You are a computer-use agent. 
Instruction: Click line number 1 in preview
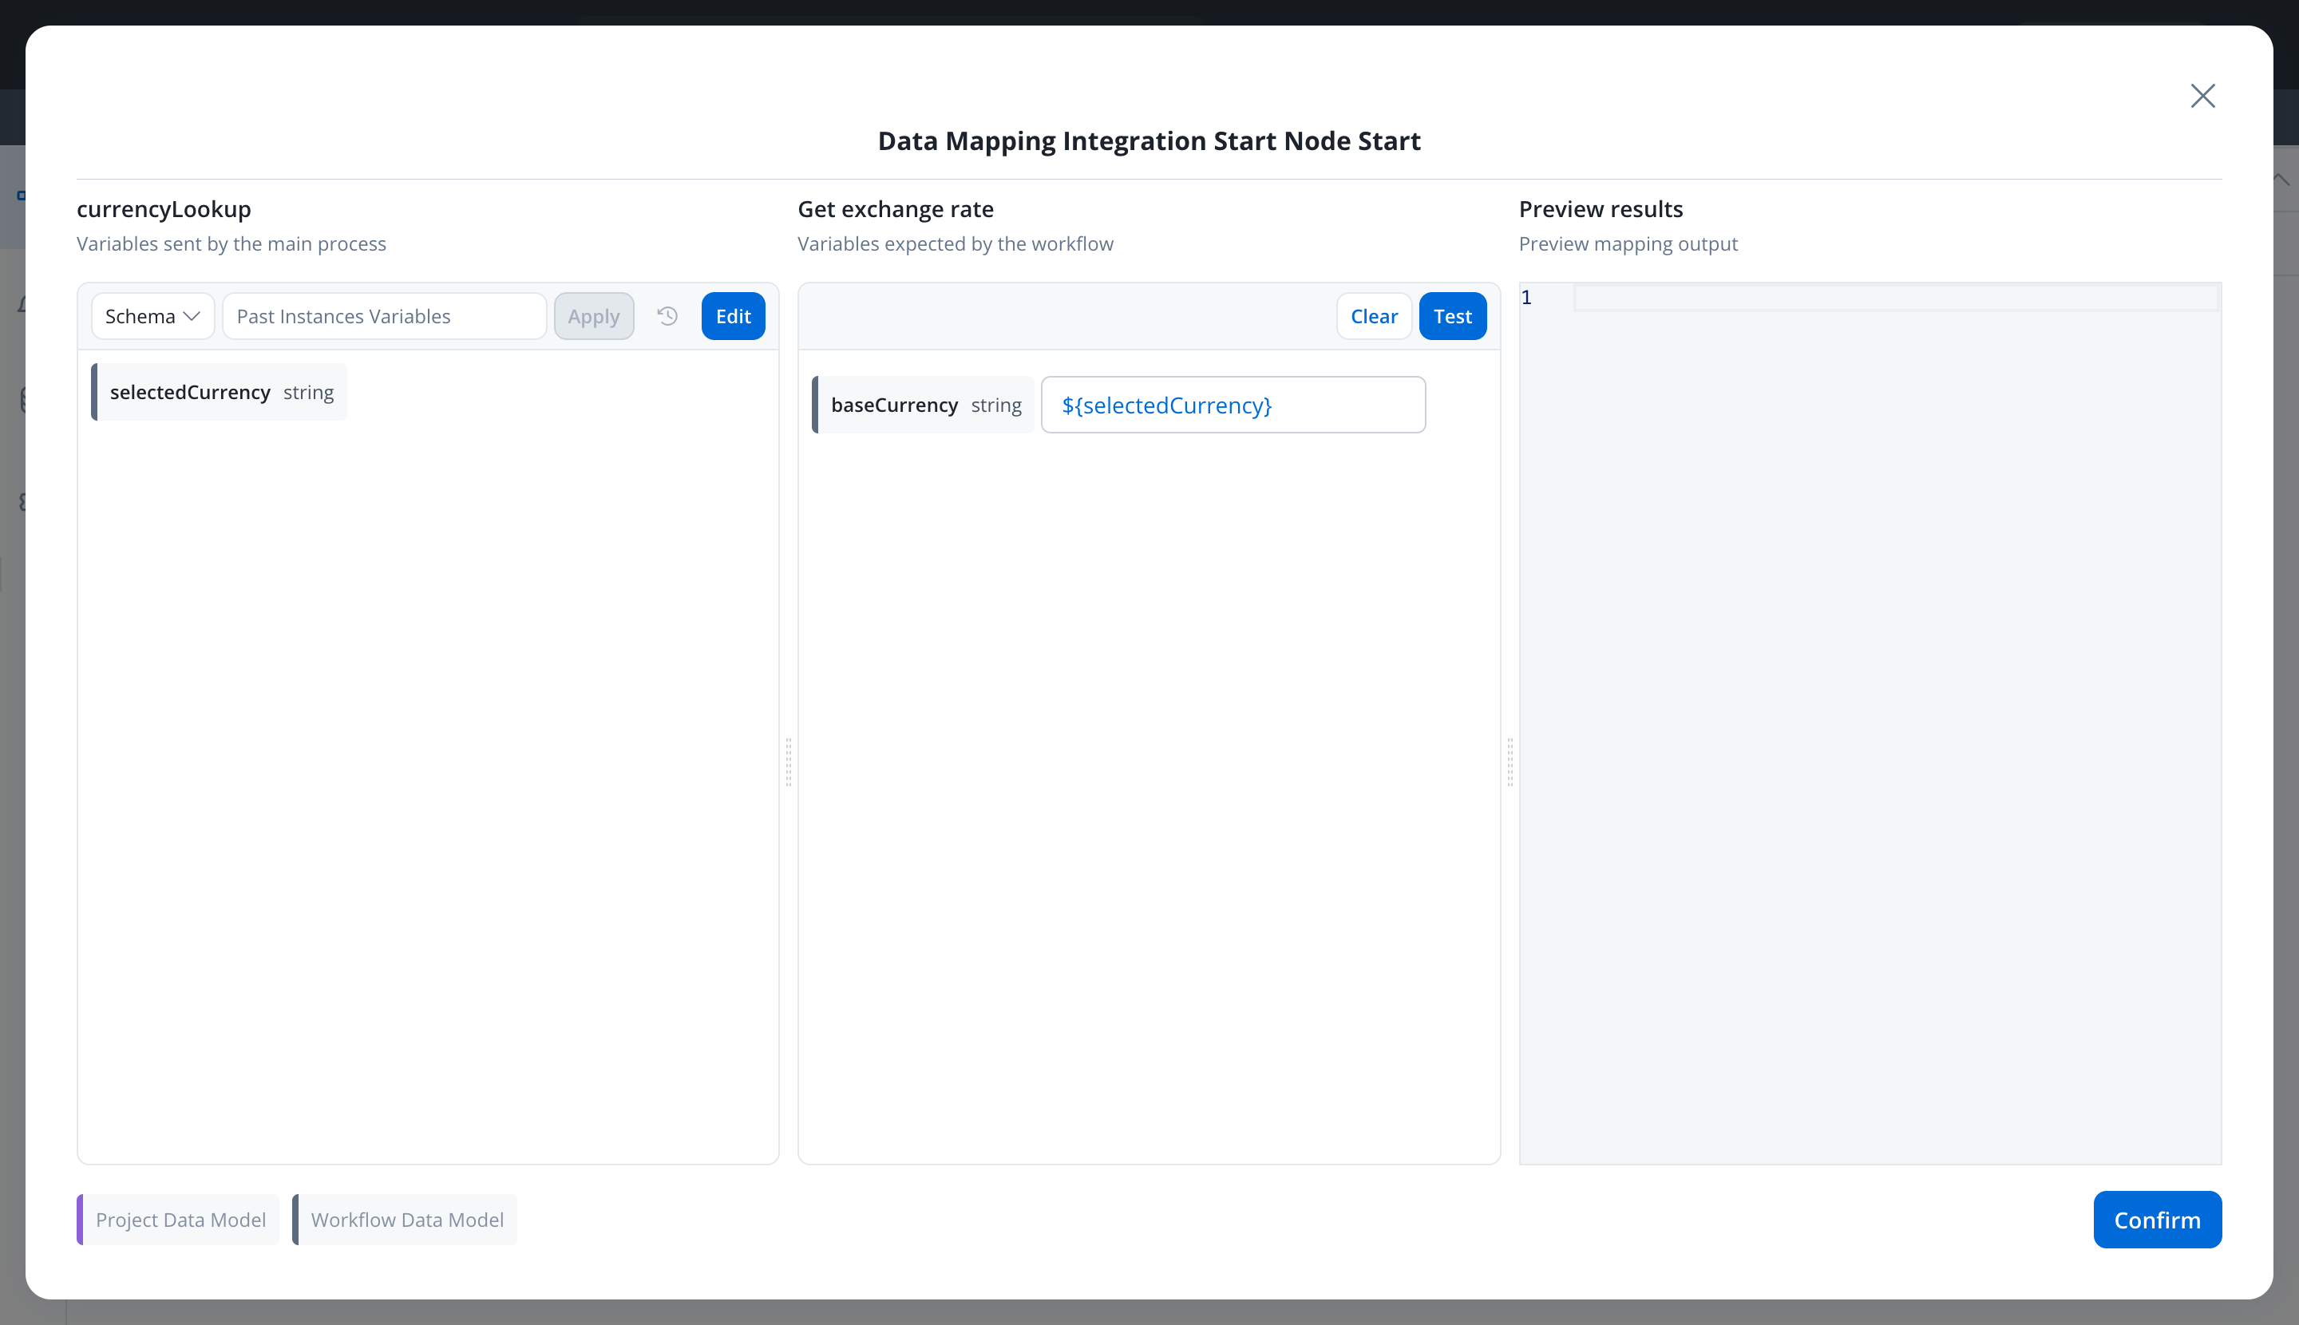tap(1526, 298)
